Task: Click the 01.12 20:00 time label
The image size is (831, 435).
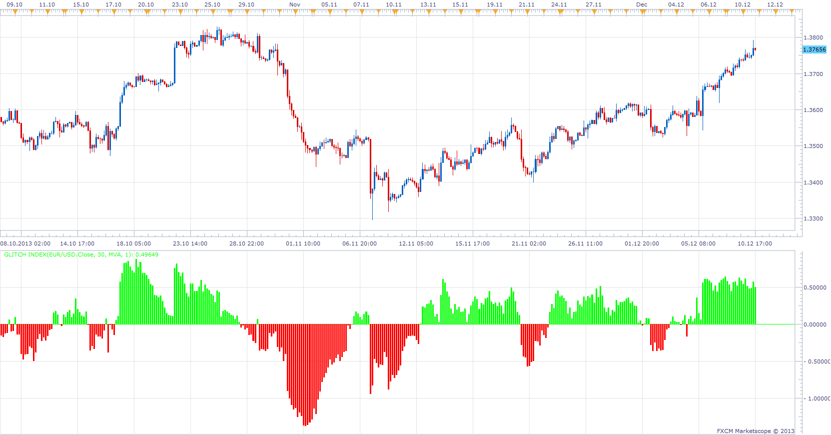Action: click(642, 243)
